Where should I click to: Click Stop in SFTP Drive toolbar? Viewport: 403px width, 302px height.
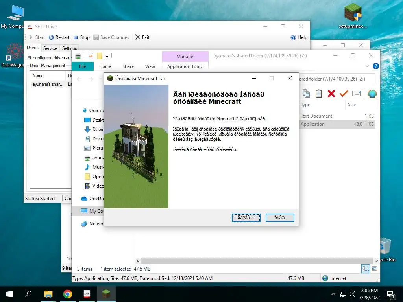[x=82, y=37]
